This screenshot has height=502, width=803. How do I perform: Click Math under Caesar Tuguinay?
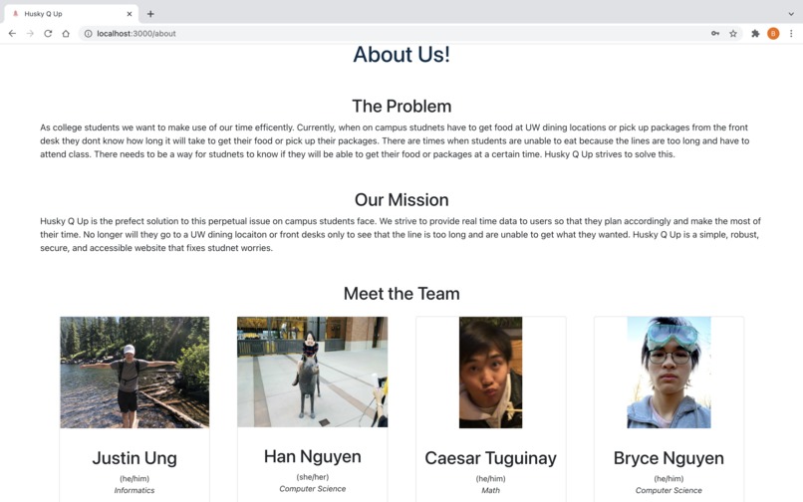[490, 490]
